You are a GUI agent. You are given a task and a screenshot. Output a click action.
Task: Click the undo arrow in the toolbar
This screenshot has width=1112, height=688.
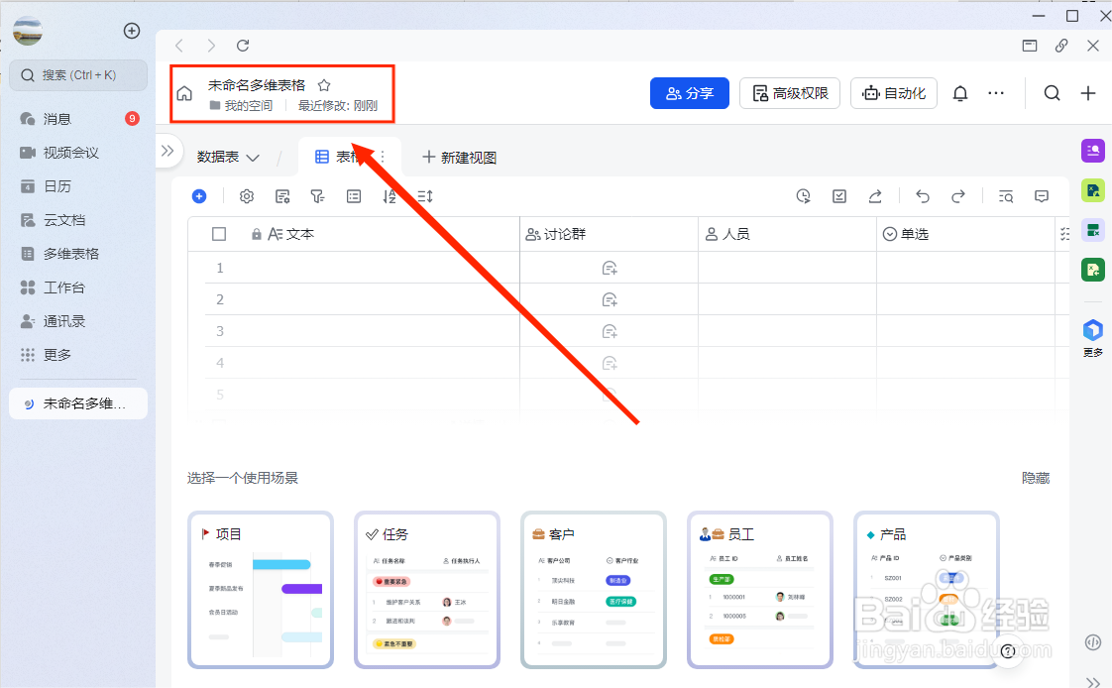(922, 196)
